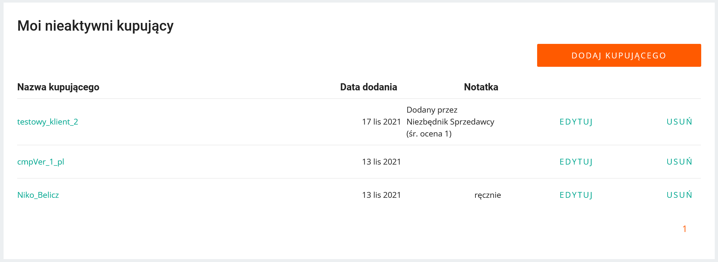
Task: Click the Notatka column header
Action: click(481, 87)
